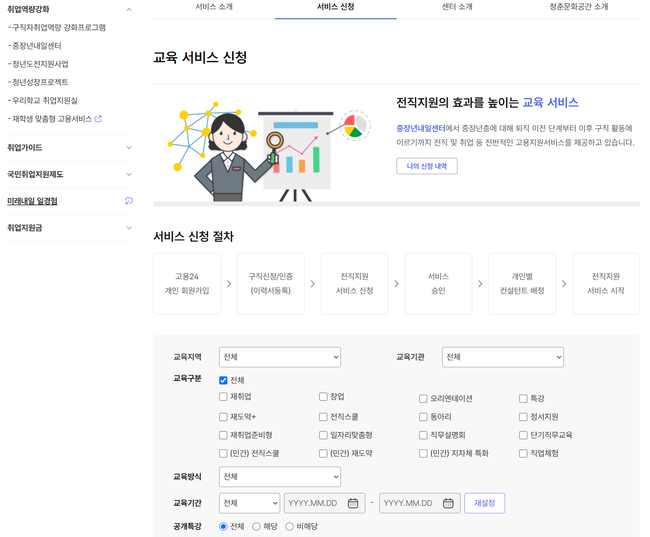
Task: Check the 재취업 checkbox
Action: click(223, 396)
